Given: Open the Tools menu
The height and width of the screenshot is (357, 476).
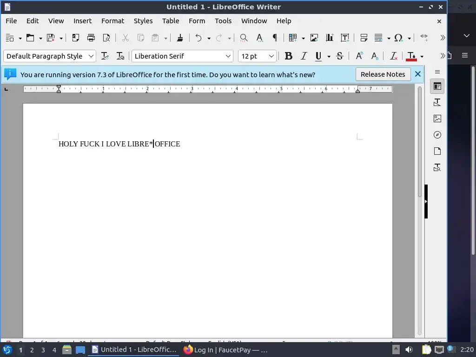Looking at the screenshot, I should [223, 21].
